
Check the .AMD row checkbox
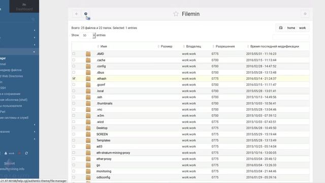pyautogui.click(x=74, y=54)
